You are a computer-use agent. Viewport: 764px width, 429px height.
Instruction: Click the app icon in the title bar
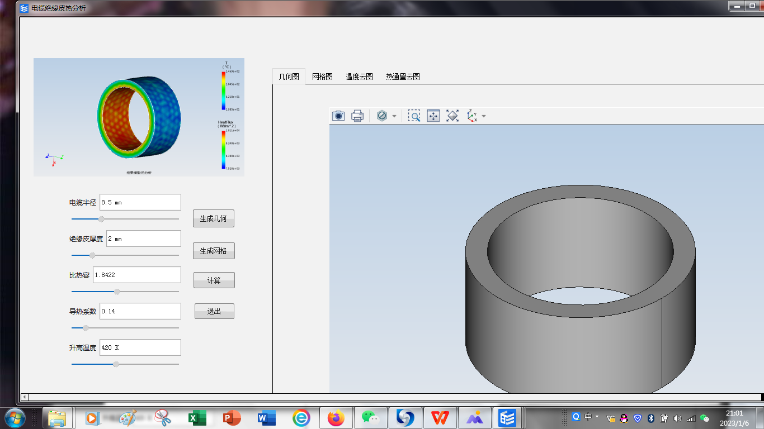[x=24, y=8]
